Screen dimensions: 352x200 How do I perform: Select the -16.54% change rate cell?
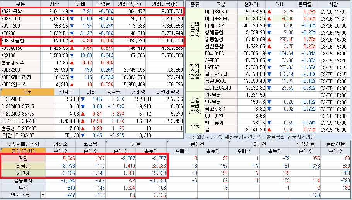tap(116, 106)
